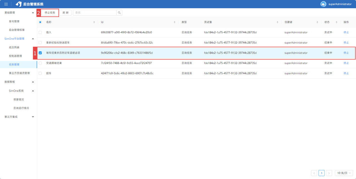356x179 pixels.
Task: Click the search magnifier icon
Action: (x=119, y=13)
